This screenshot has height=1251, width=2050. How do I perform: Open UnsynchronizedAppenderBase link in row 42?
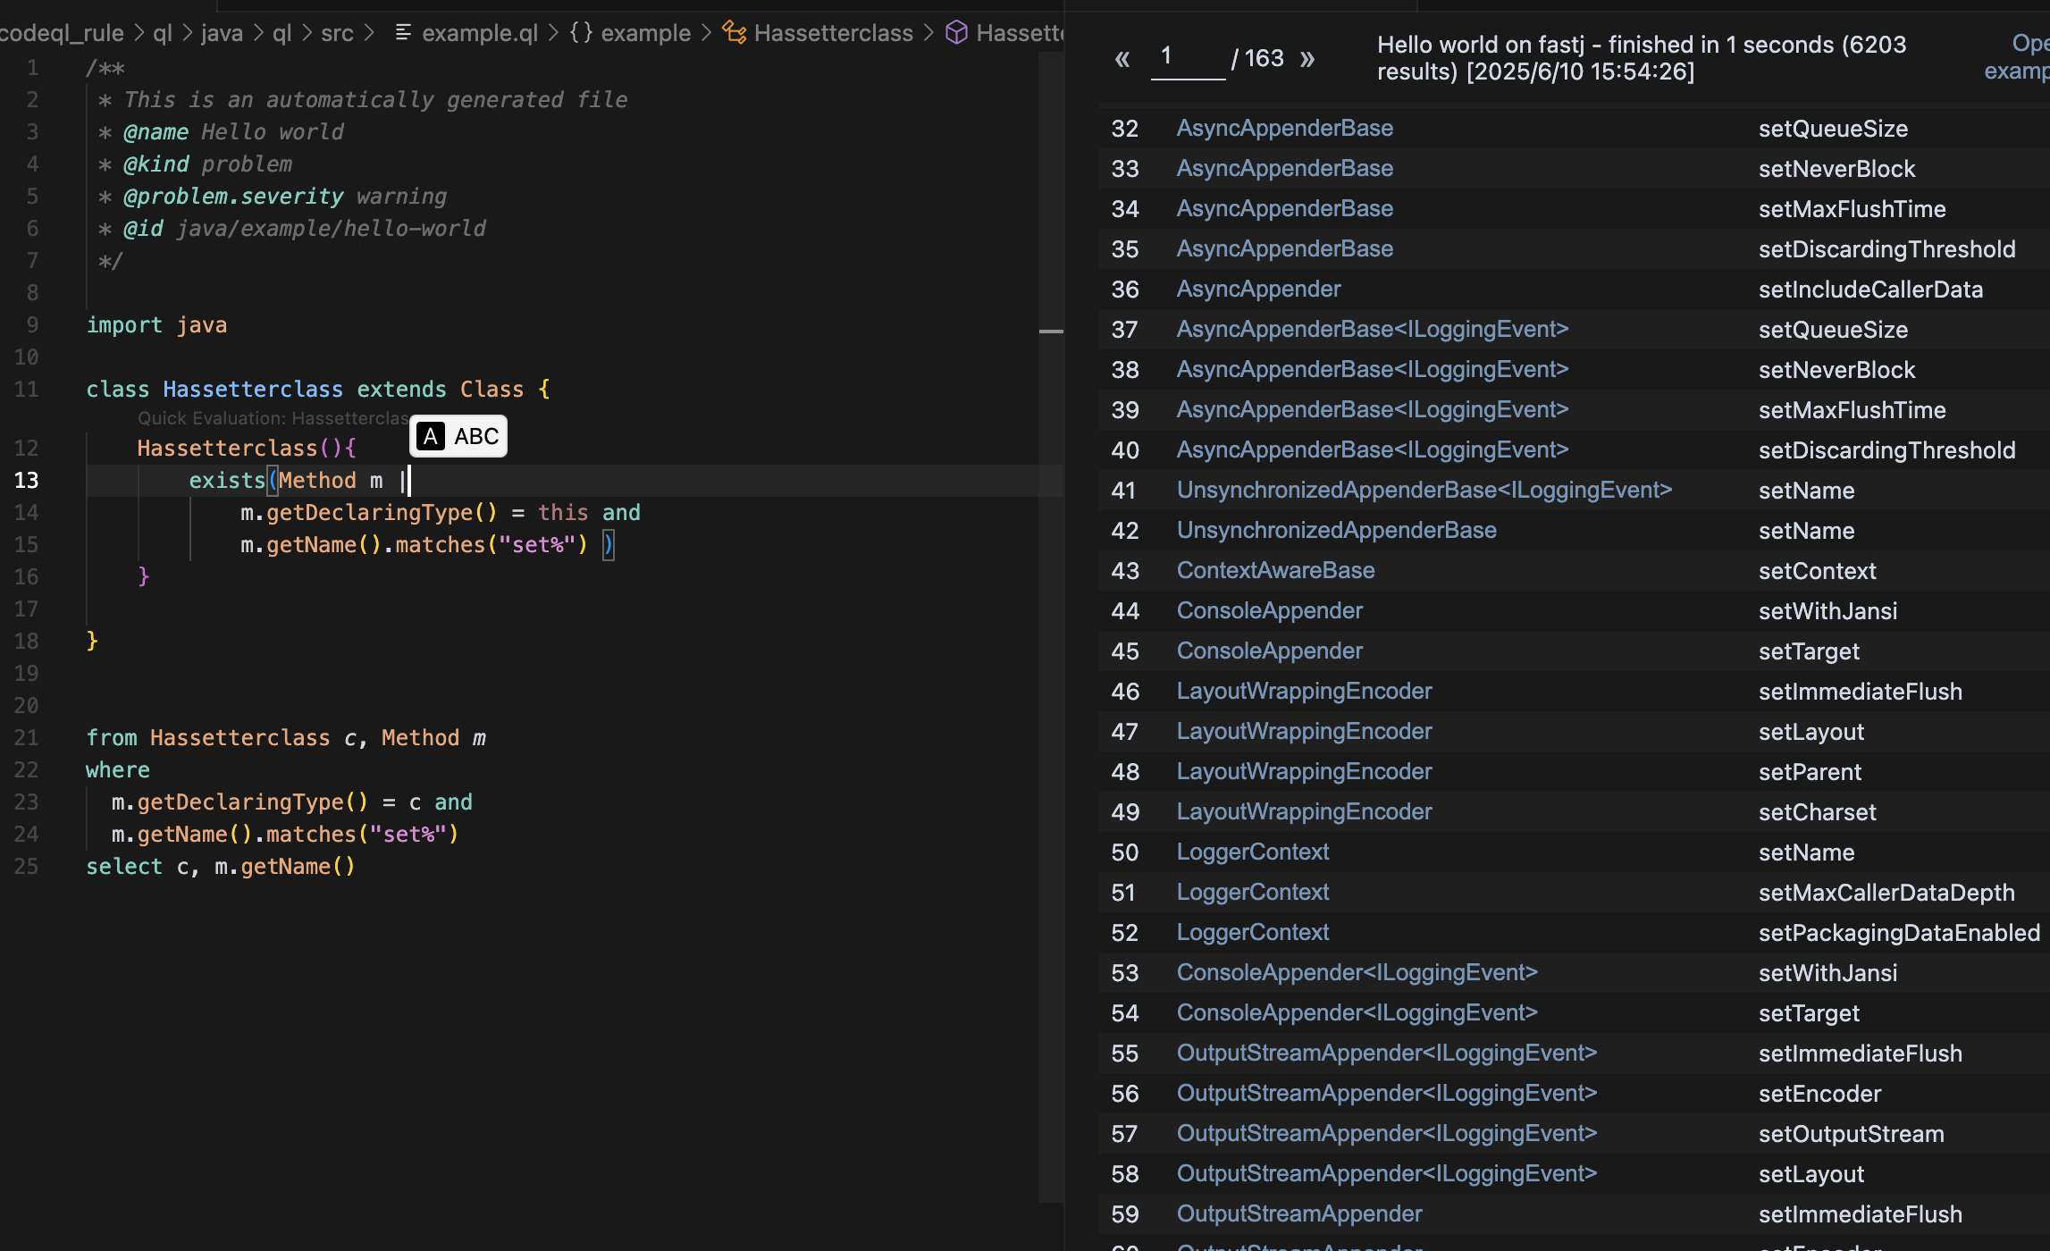click(1336, 530)
